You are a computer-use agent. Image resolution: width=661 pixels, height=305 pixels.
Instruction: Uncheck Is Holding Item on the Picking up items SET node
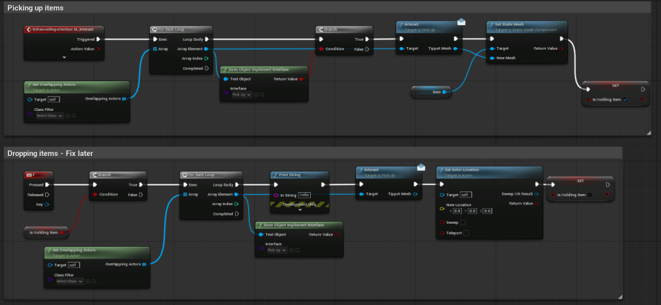point(625,99)
